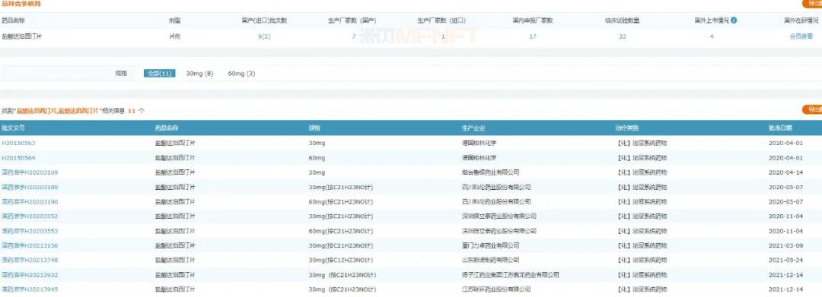Open approval 国药准字H20213945
The image size is (822, 297).
30,289
